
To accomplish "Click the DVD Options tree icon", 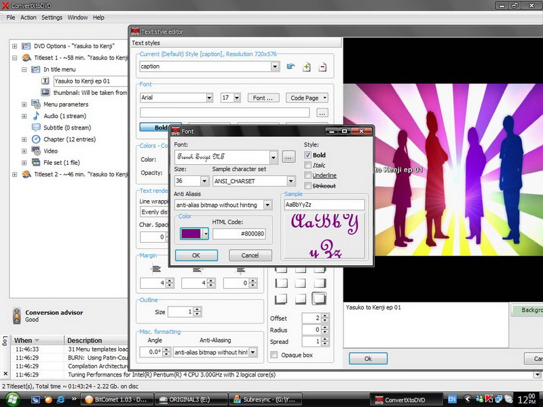I will click(x=26, y=46).
